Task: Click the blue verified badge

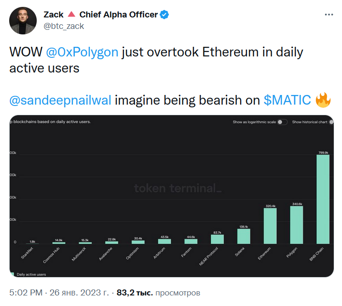Action: (x=165, y=15)
